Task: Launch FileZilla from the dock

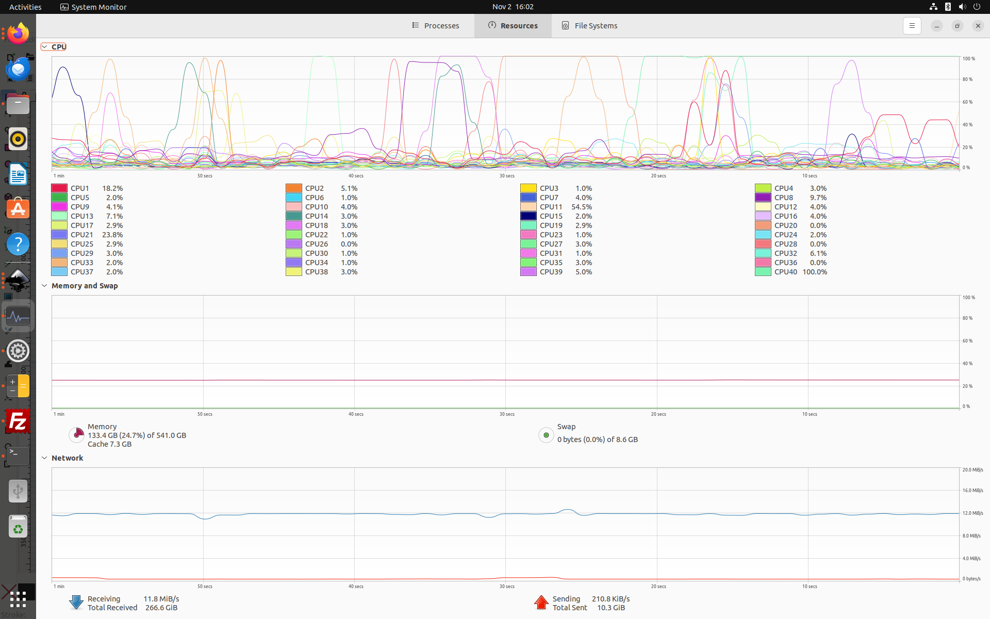Action: [18, 421]
